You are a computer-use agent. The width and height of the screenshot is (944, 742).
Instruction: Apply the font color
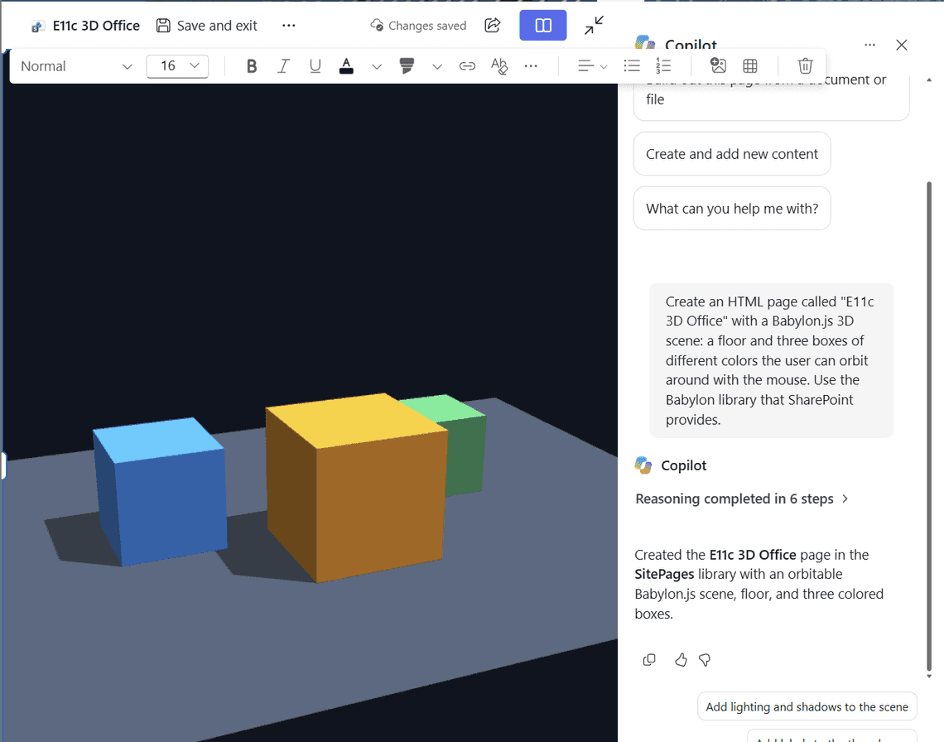pos(346,66)
